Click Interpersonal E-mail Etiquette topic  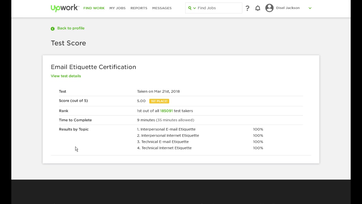pos(168,129)
